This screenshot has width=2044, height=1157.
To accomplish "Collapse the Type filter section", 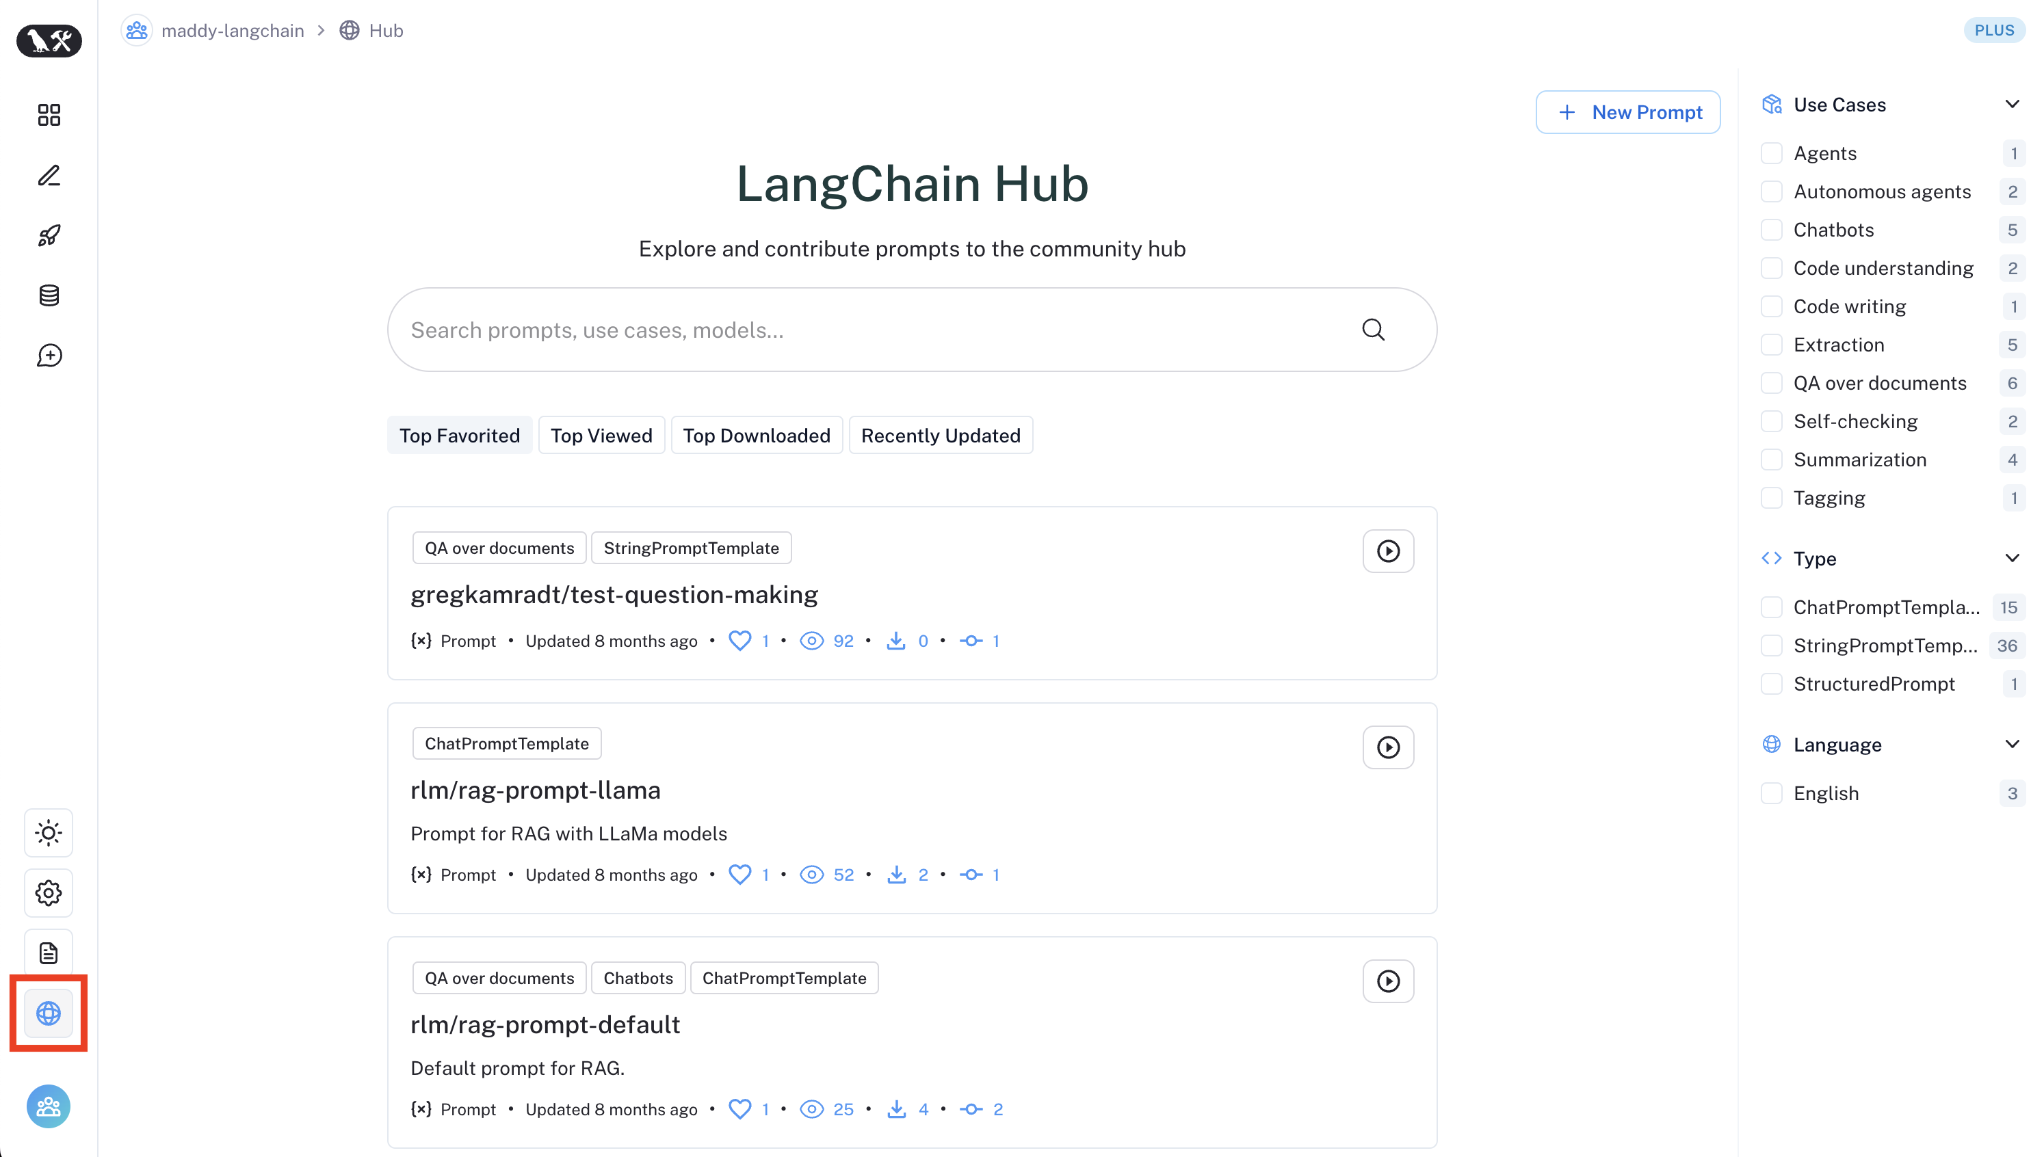I will [x=2011, y=558].
